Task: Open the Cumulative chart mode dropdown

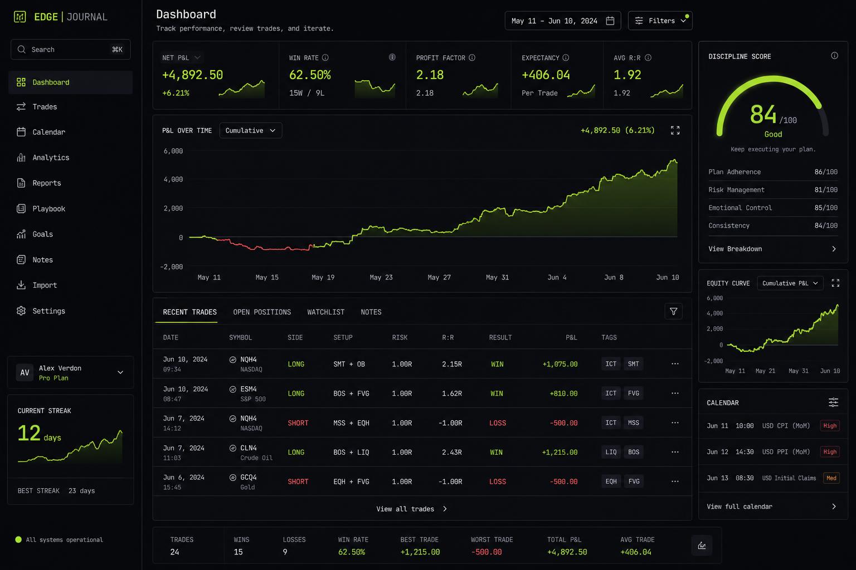Action: click(x=251, y=130)
